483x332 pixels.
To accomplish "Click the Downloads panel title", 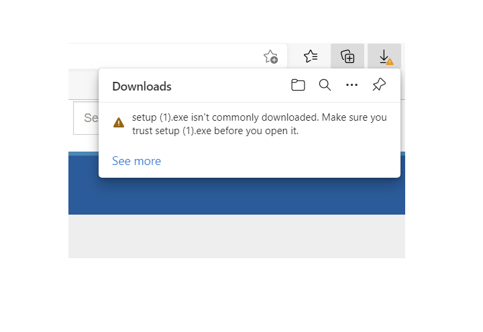I will 142,87.
